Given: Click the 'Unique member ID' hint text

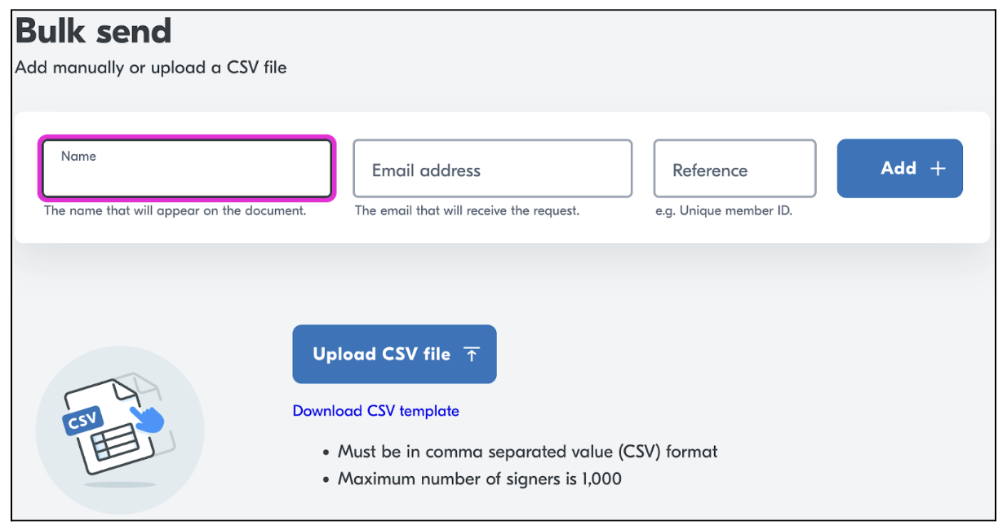Looking at the screenshot, I should (x=724, y=210).
